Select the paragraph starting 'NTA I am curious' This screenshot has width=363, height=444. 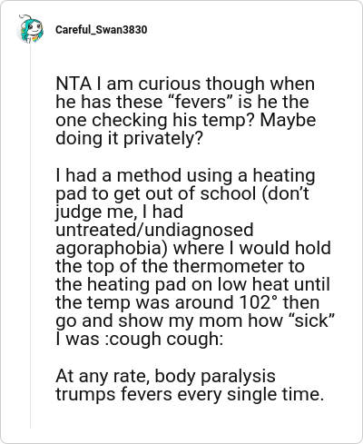(x=186, y=111)
